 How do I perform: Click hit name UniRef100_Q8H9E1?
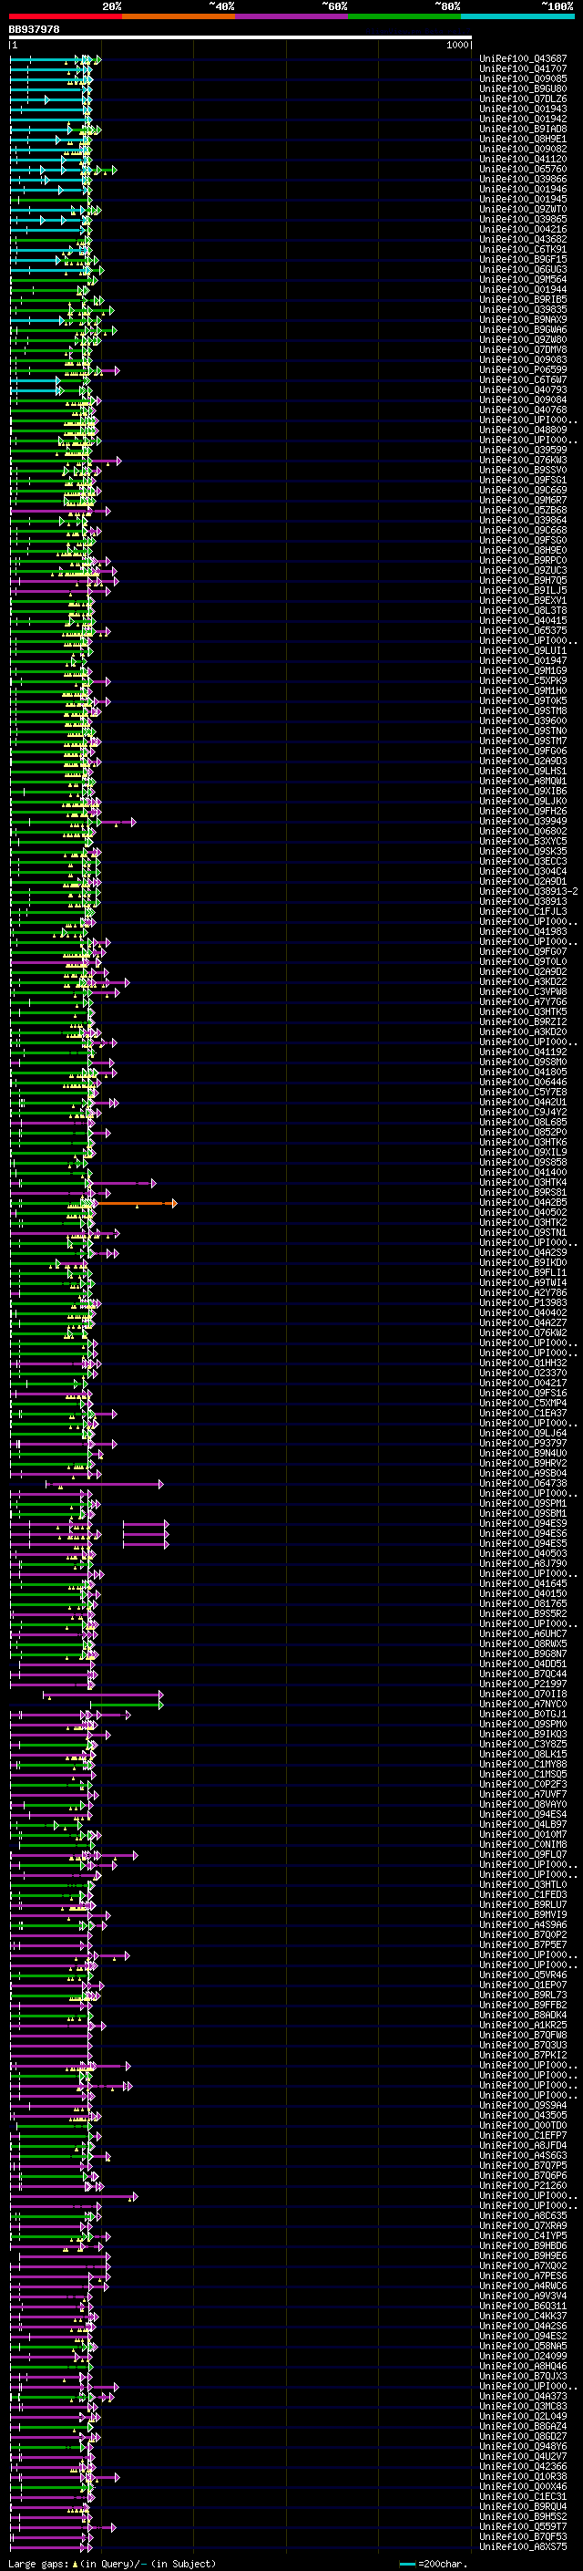[523, 139]
